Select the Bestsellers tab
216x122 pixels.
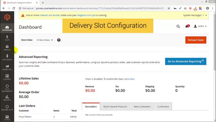[91, 106]
